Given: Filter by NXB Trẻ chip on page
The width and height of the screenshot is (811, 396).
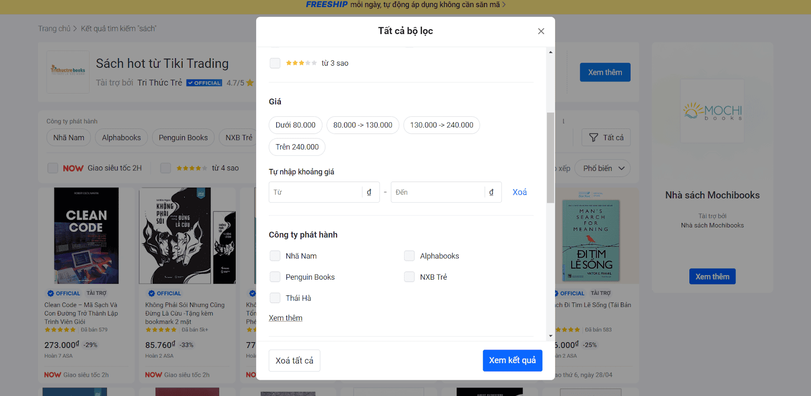Looking at the screenshot, I should click(x=238, y=138).
